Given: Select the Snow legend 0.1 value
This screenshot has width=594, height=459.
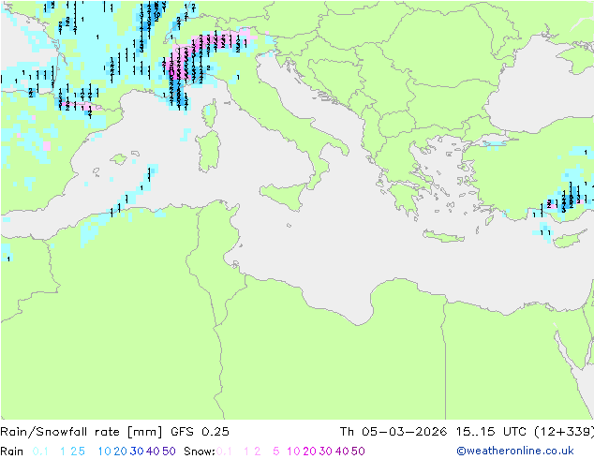Looking at the screenshot, I should tap(224, 452).
